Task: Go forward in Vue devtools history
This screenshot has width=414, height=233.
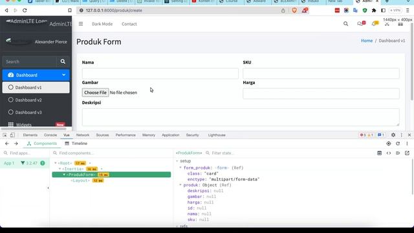Action: click(x=16, y=144)
